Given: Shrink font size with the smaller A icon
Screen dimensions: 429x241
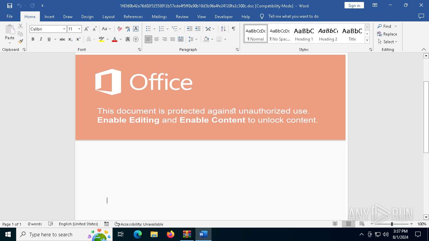Looking at the screenshot, I should (x=95, y=29).
